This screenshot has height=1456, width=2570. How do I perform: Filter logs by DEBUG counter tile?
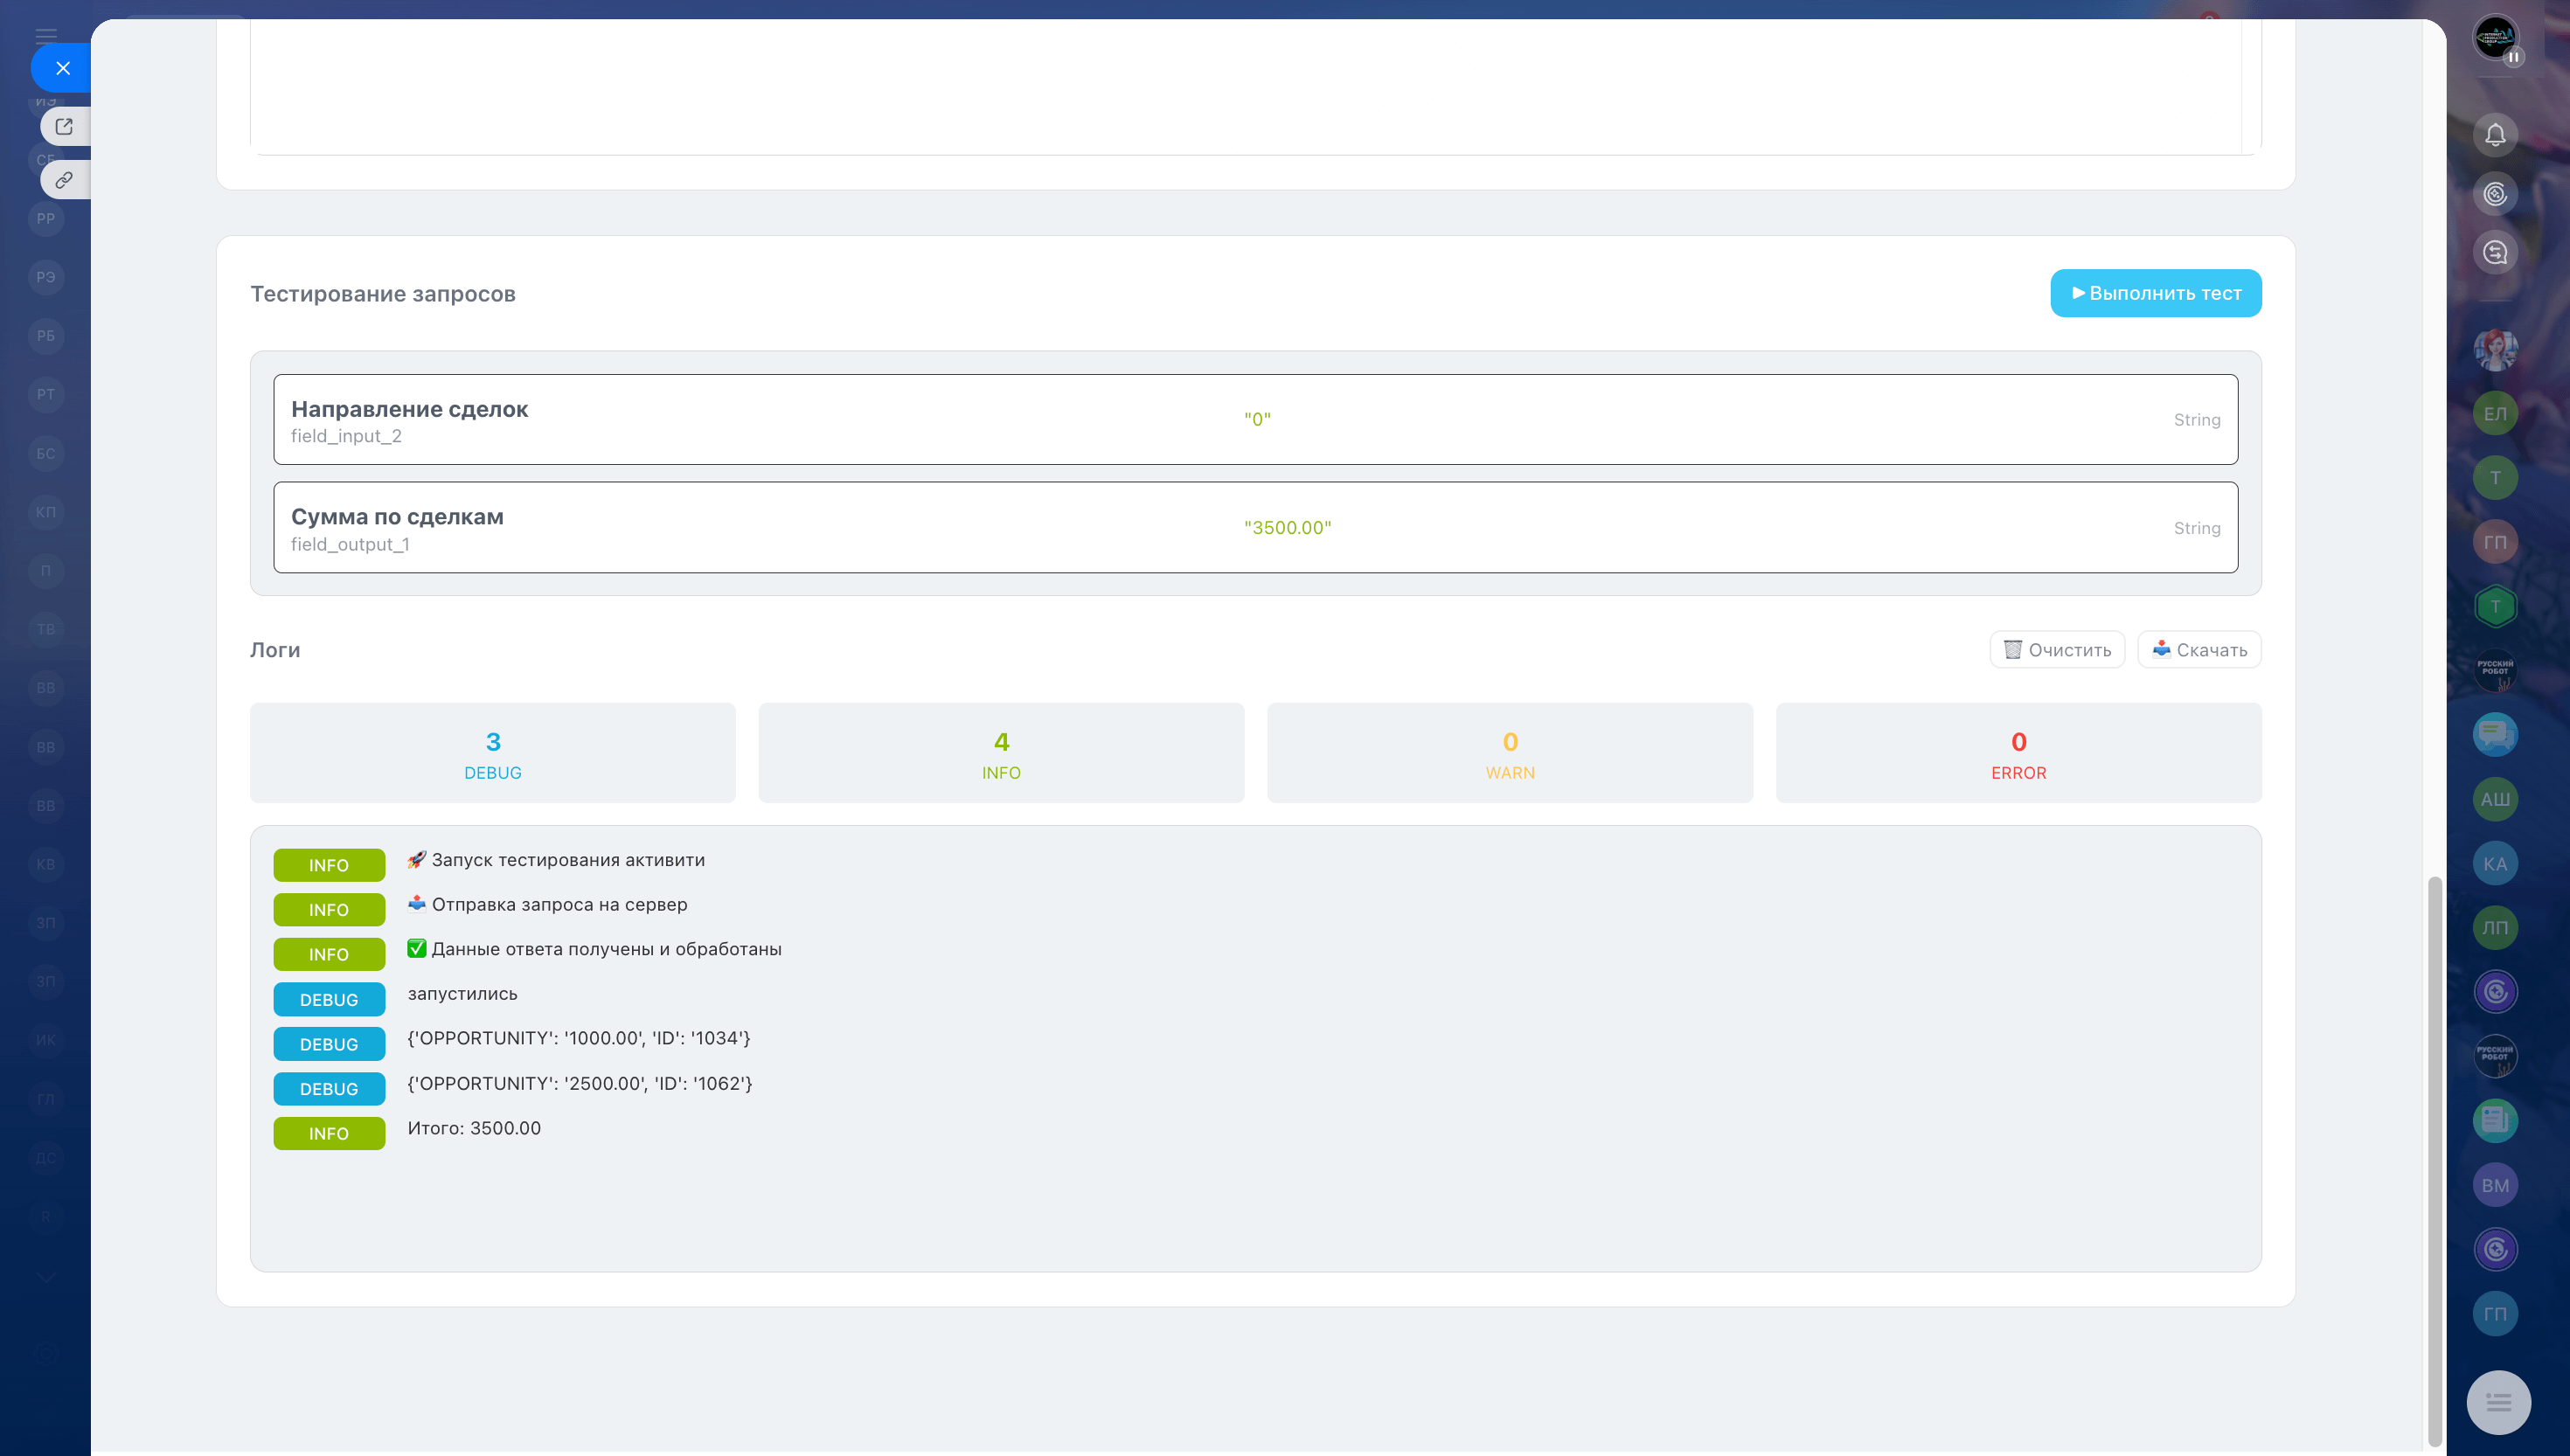492,753
